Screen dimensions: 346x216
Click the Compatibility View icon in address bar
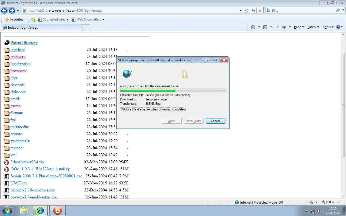coord(247,11)
